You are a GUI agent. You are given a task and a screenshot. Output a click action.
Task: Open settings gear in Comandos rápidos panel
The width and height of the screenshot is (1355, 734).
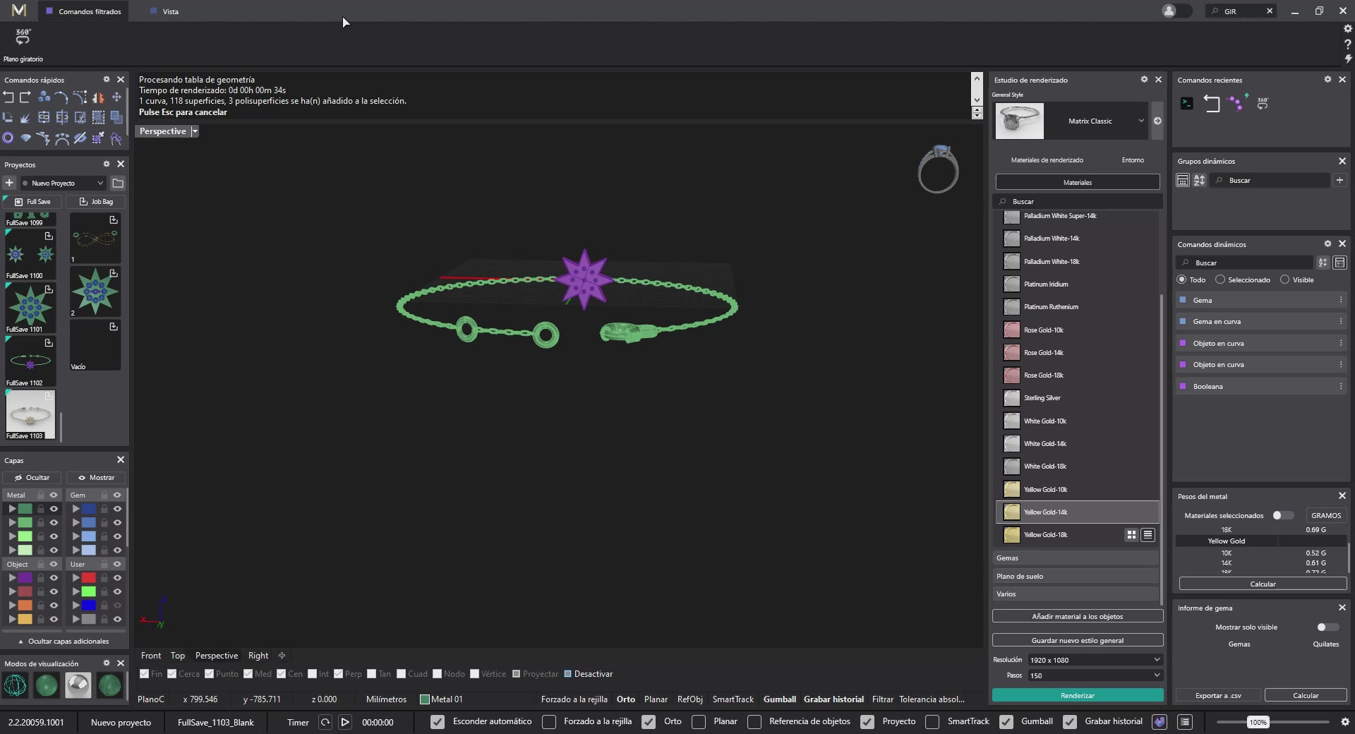(x=107, y=80)
